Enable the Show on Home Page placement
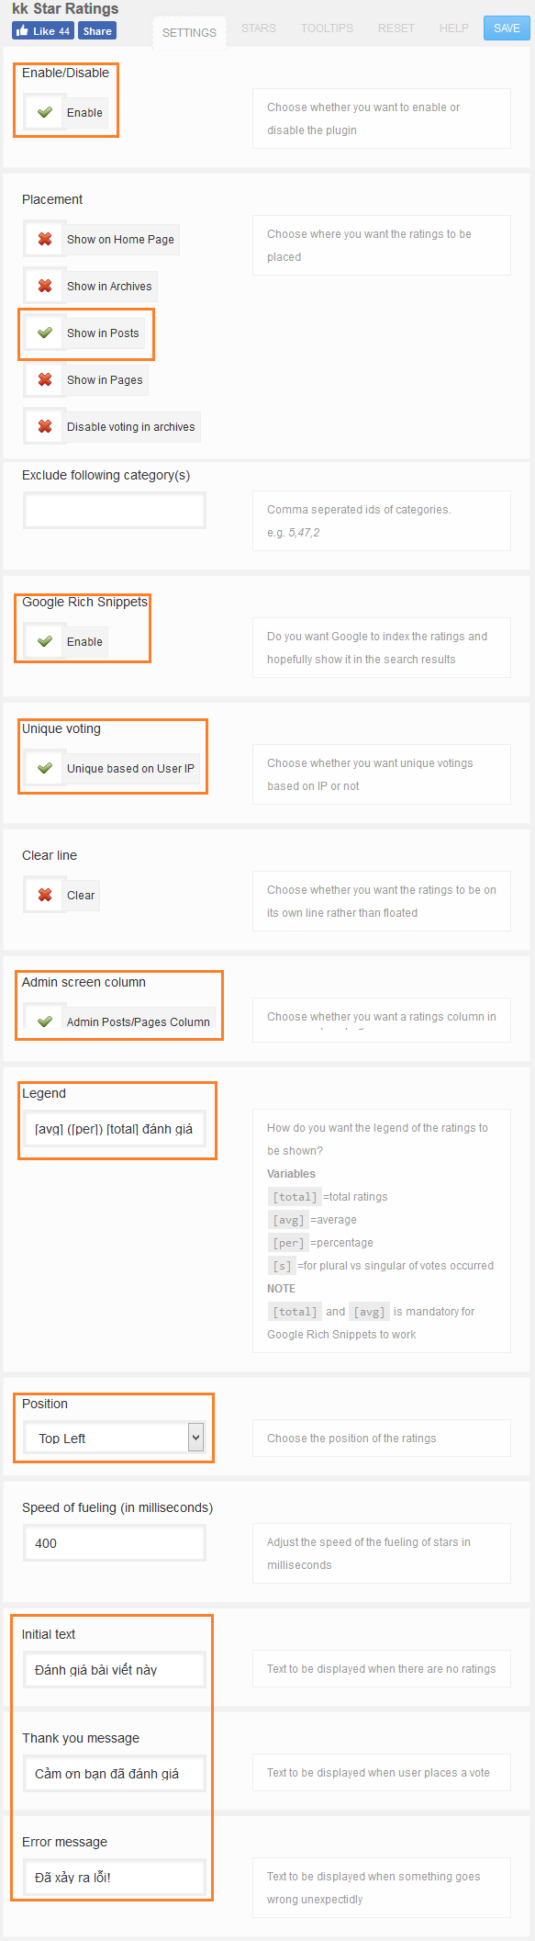This screenshot has width=535, height=1941. 44,239
